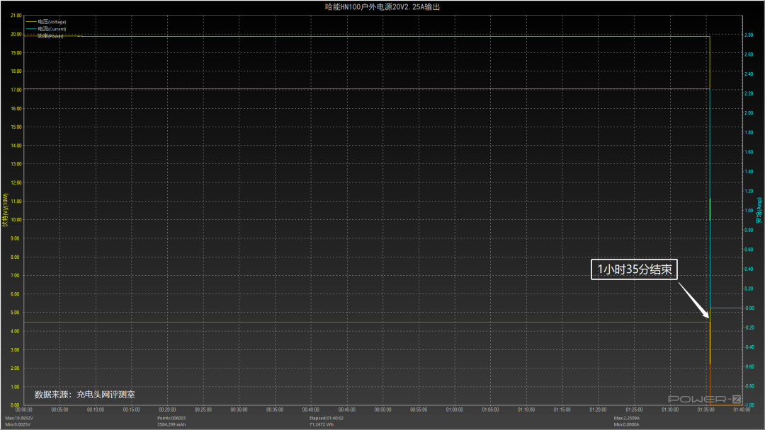Click the 2.20 ampere axis tick
The width and height of the screenshot is (765, 430).
749,93
